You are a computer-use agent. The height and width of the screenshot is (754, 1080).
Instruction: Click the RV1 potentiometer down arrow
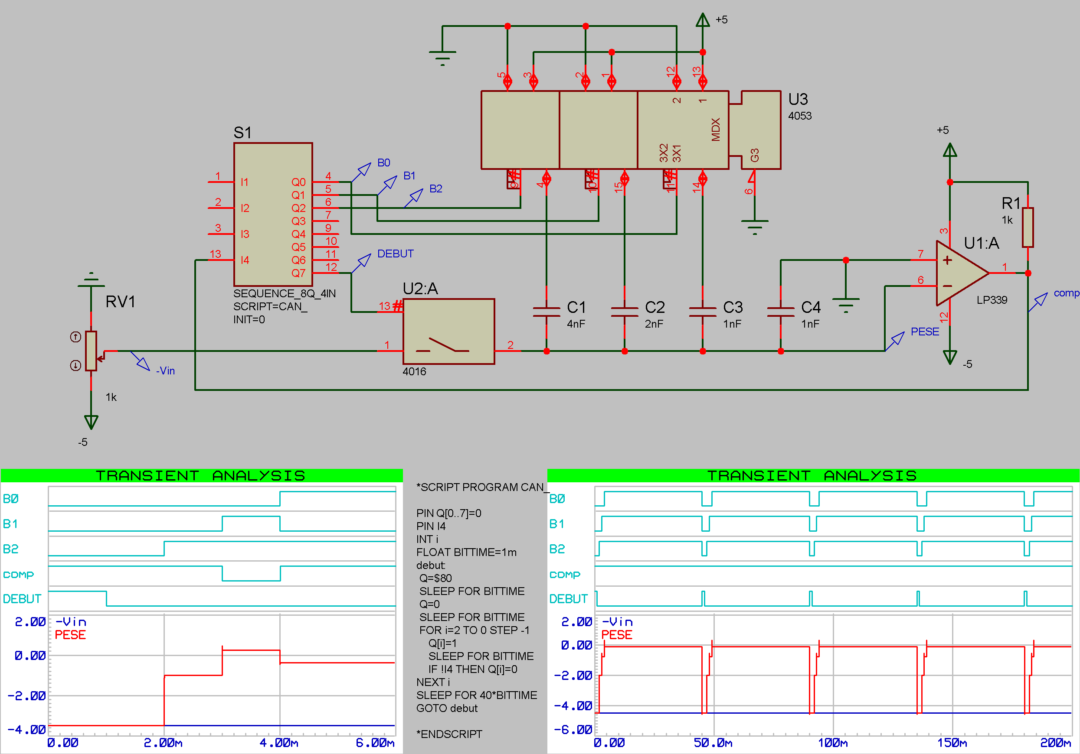pos(75,365)
